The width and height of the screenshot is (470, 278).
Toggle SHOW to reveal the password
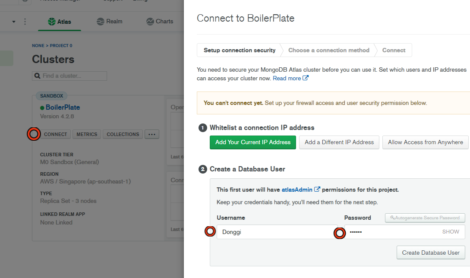451,232
